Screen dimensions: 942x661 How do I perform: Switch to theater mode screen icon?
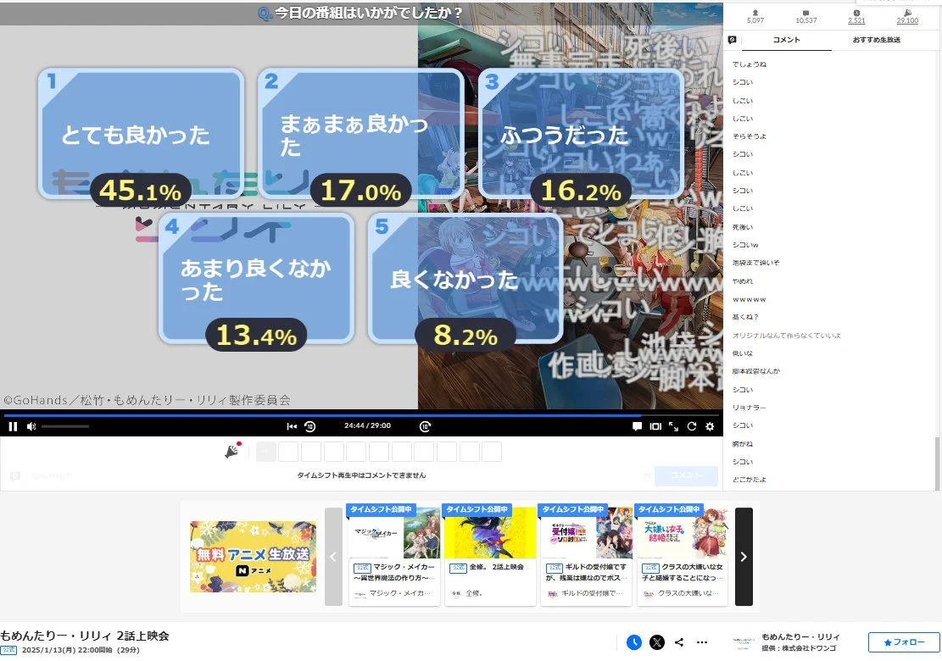coord(655,426)
